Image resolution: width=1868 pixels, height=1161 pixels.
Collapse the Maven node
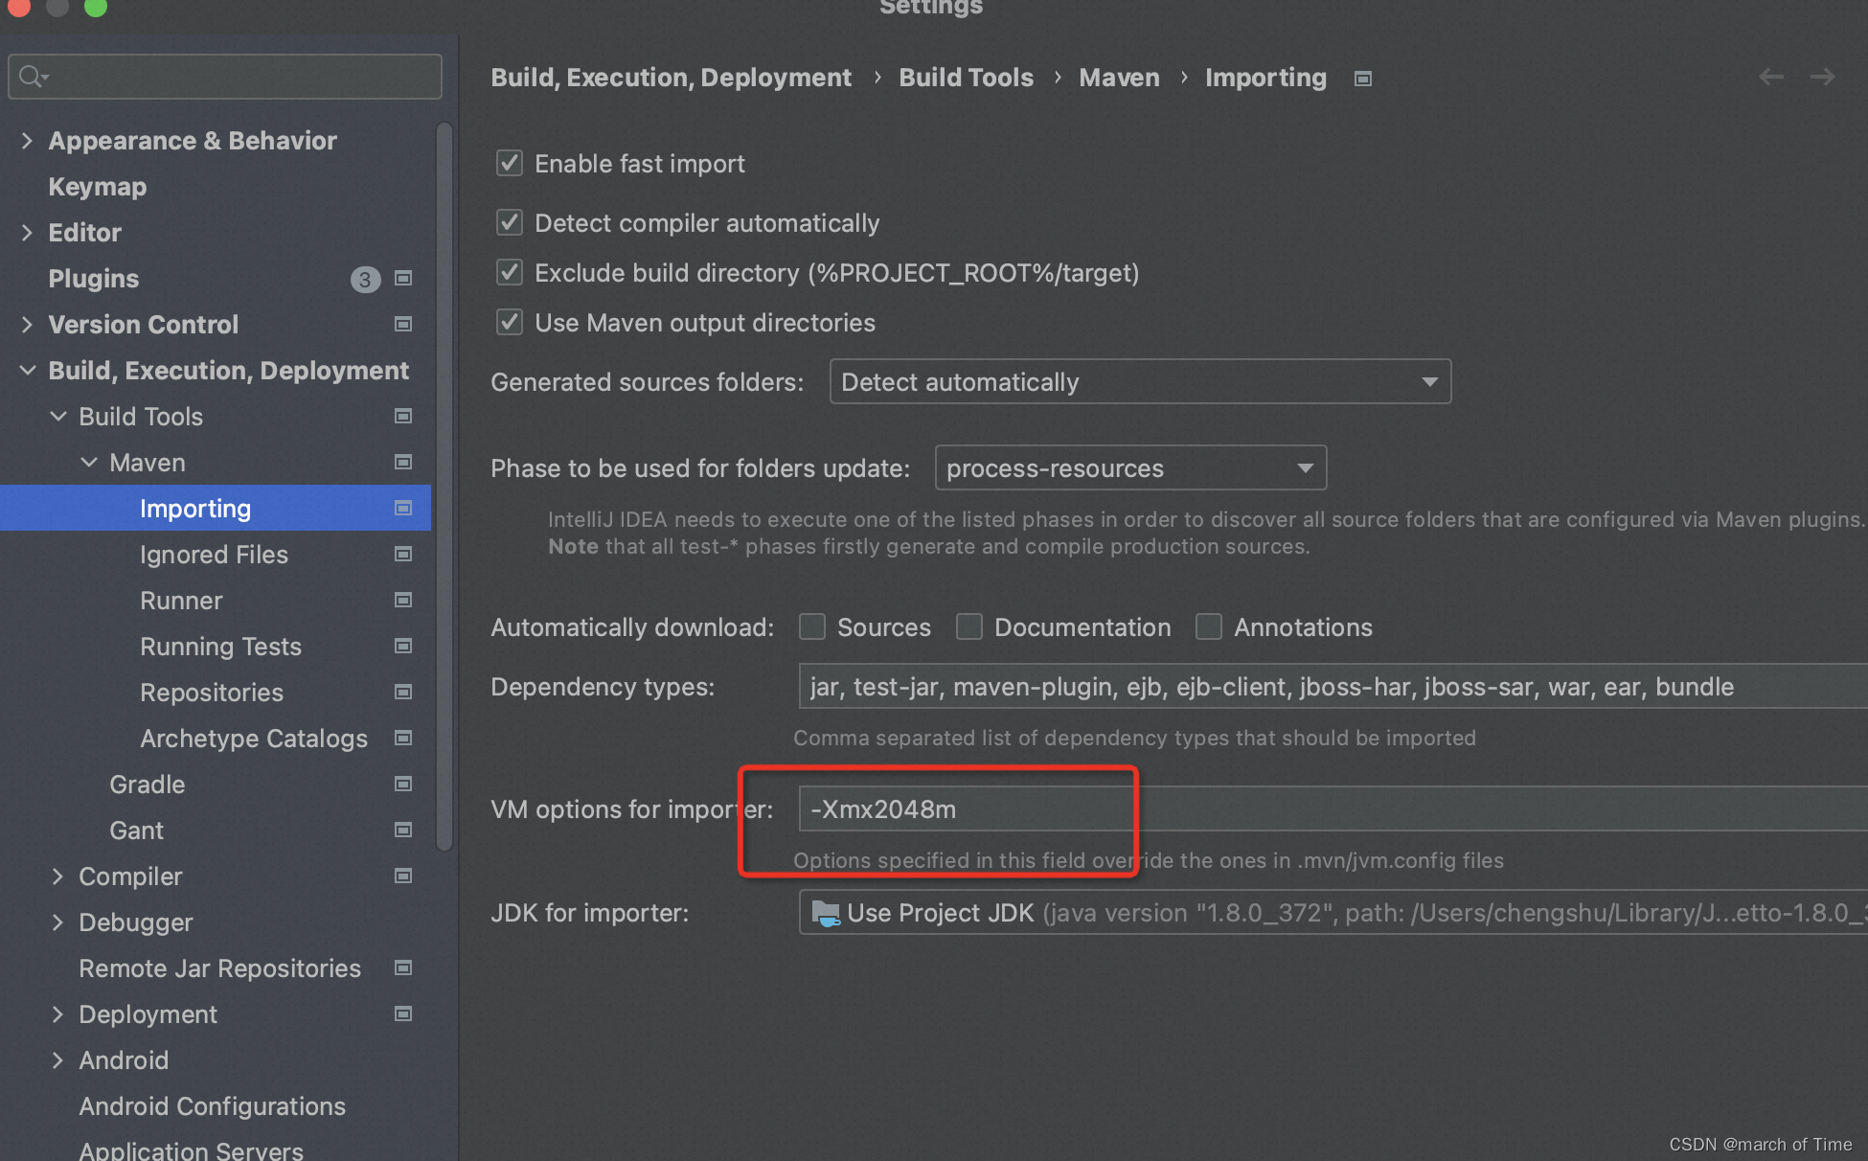pyautogui.click(x=89, y=463)
